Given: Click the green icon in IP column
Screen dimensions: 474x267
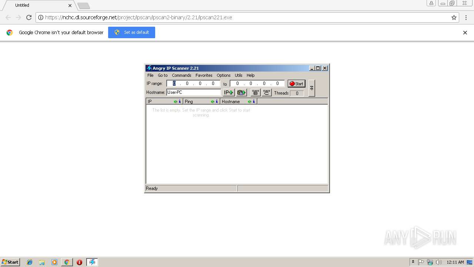Looking at the screenshot, I should coord(176,102).
